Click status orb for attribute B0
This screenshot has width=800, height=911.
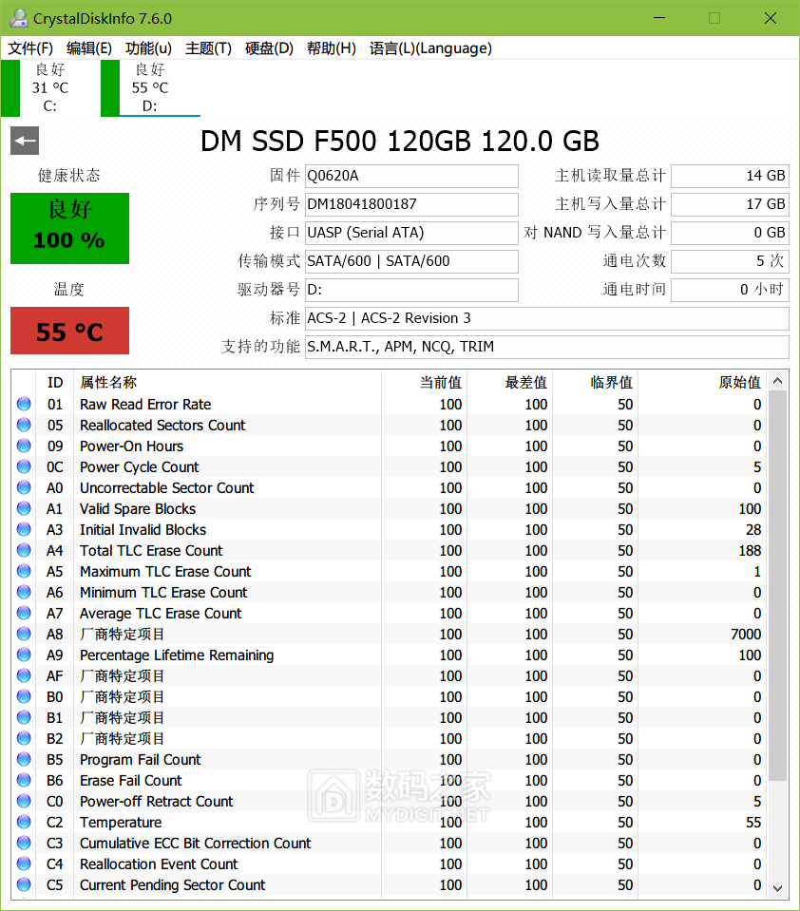coord(24,696)
